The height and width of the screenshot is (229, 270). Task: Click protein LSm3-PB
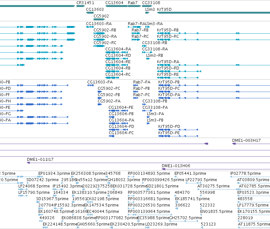coord(155,120)
